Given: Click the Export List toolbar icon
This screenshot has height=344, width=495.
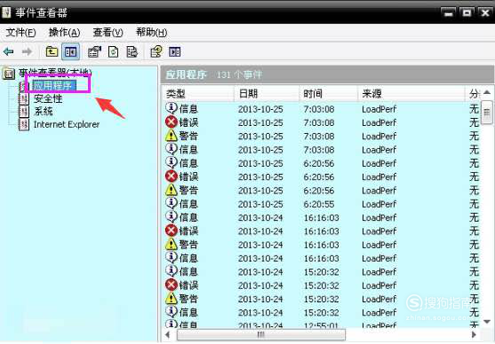Looking at the screenshot, I should coord(132,51).
